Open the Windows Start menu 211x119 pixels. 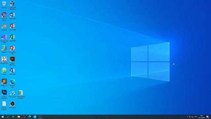coord(3,117)
